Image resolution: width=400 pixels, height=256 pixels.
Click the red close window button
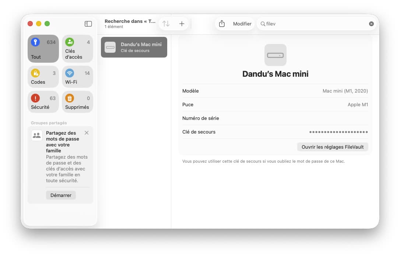coord(30,24)
